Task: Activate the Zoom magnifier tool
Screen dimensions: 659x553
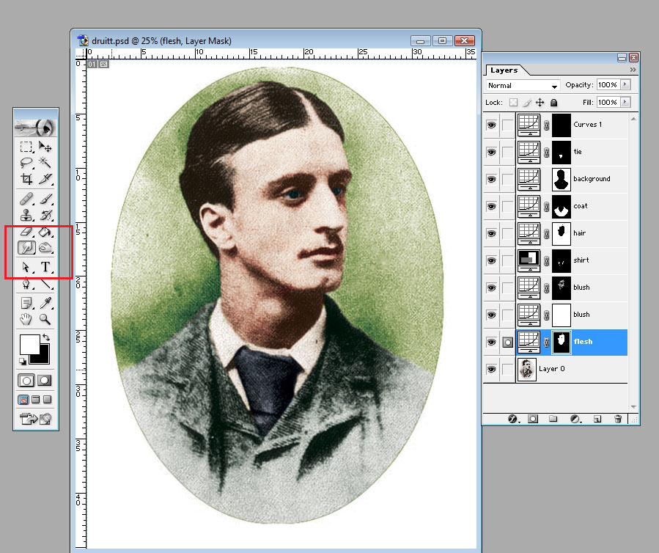Action: click(x=45, y=319)
